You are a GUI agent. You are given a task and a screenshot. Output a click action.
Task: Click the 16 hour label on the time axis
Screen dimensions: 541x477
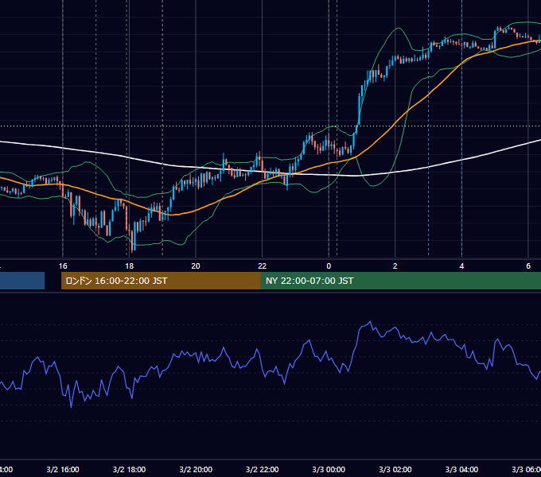tap(63, 266)
